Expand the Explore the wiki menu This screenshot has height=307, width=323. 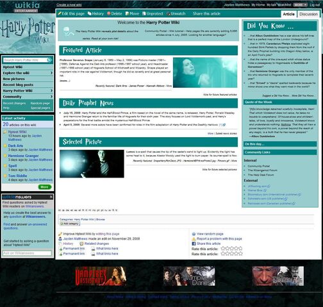(x=28, y=73)
